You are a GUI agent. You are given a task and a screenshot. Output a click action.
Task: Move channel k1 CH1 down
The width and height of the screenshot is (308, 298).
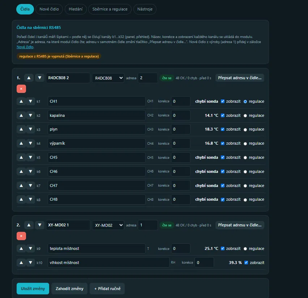click(x=30, y=101)
